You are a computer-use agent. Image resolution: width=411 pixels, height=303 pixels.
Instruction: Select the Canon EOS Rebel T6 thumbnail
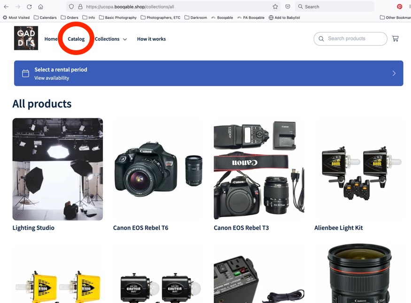click(x=158, y=169)
